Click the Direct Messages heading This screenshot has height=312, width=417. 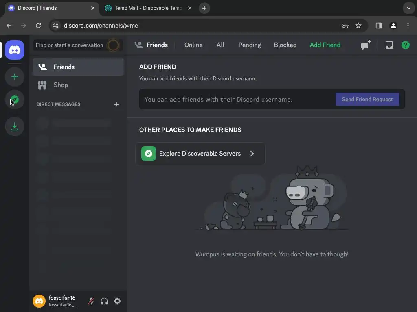click(59, 104)
